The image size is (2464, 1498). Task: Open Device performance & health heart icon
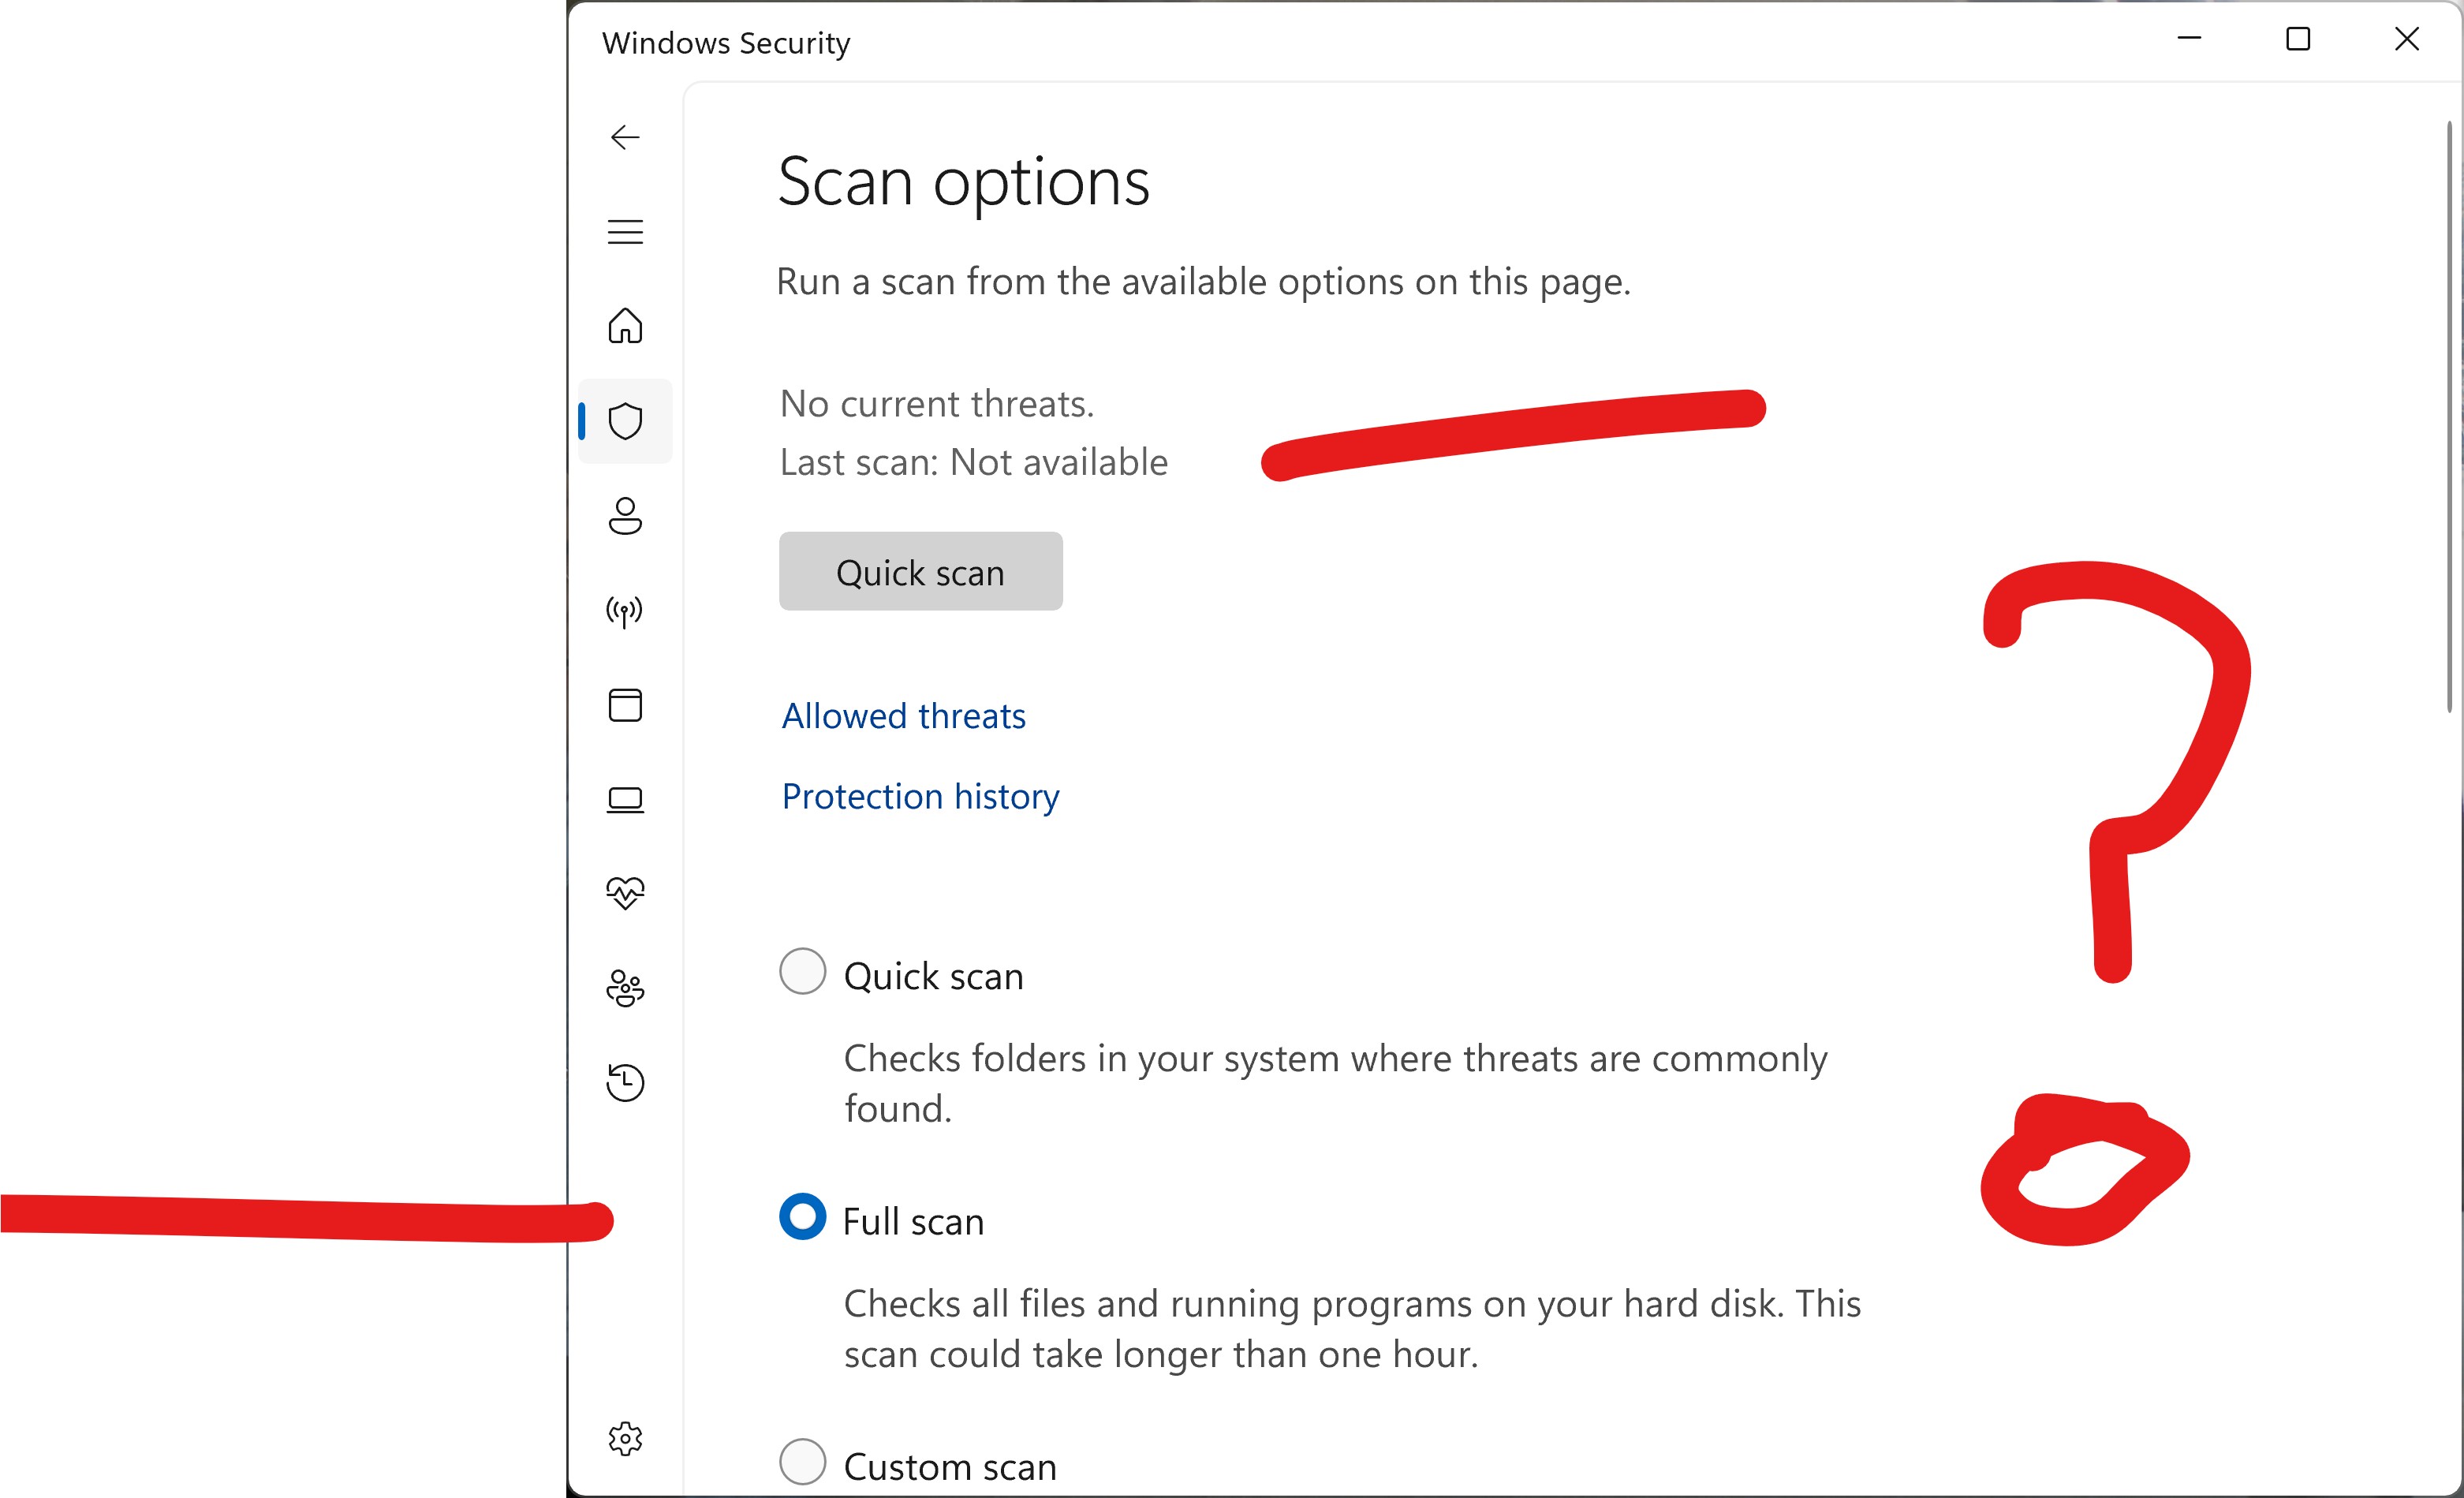[625, 893]
